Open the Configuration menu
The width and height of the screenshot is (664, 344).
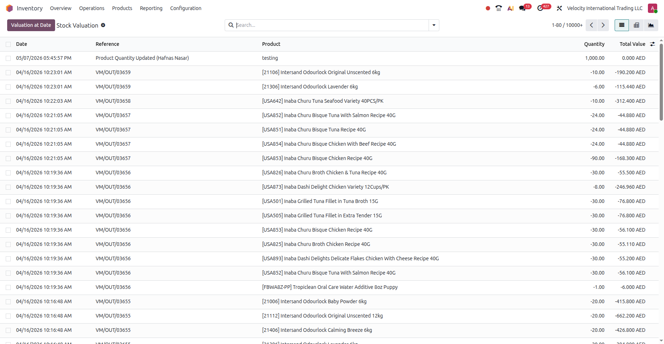pyautogui.click(x=186, y=8)
